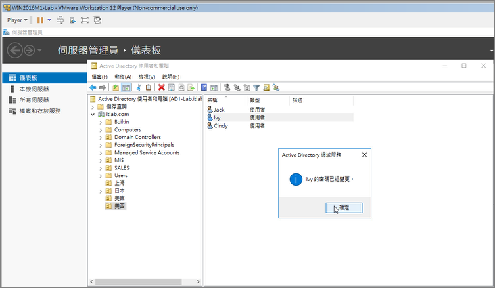Screen dimensions: 495x288
Task: Sort by the 類型 column header
Action: [268, 100]
